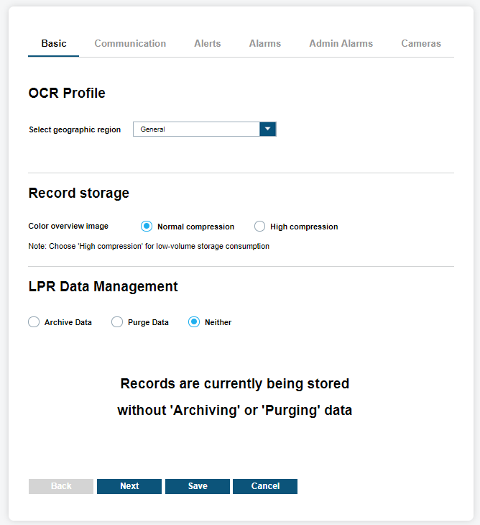The image size is (480, 525).
Task: Select the Normal compression radio button
Action: (147, 227)
